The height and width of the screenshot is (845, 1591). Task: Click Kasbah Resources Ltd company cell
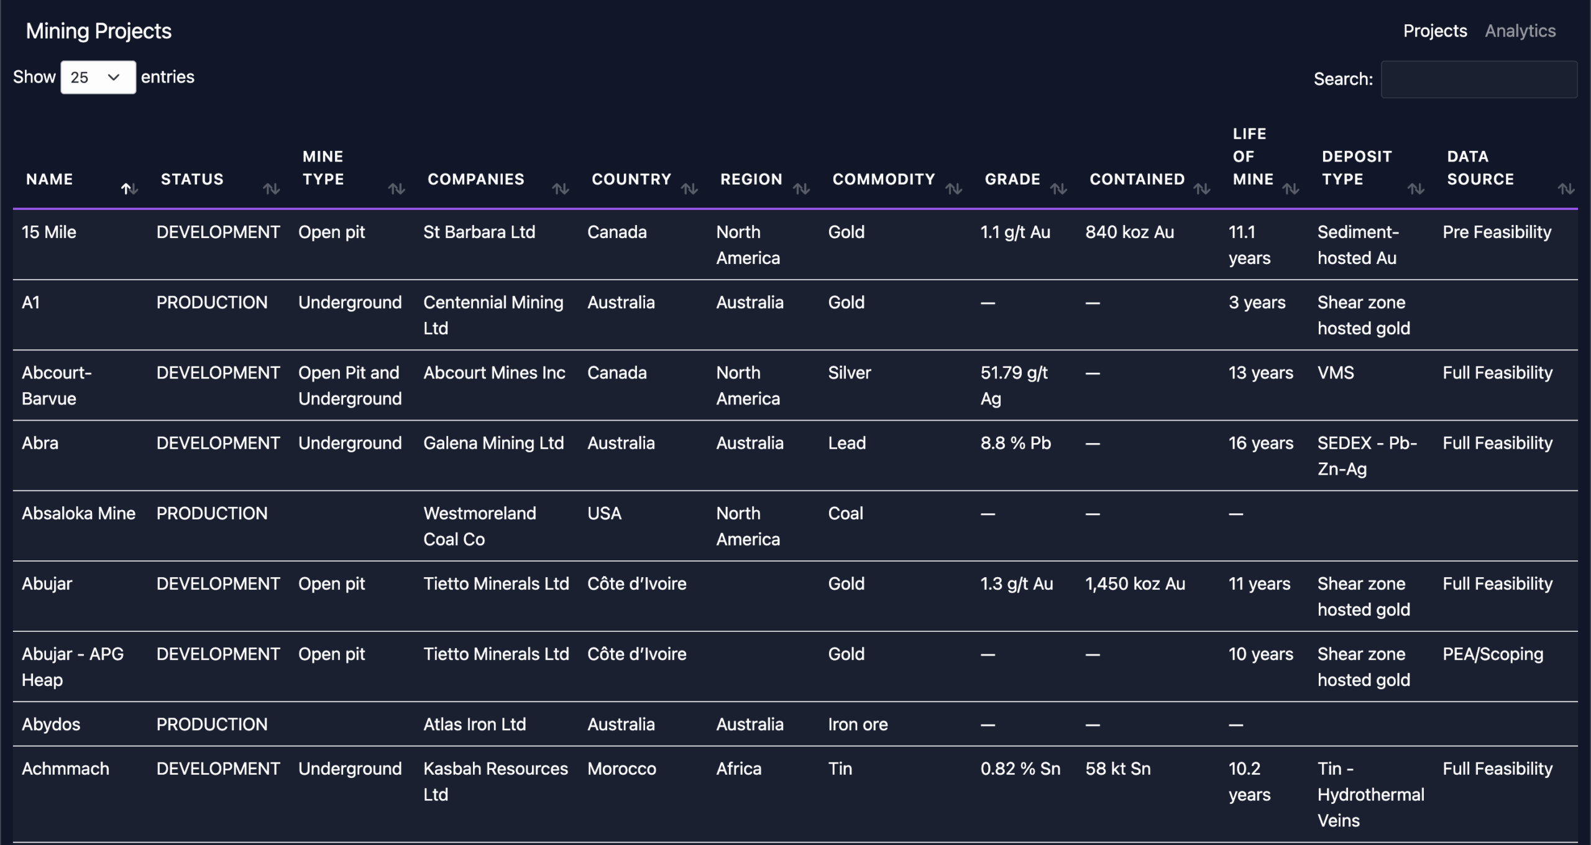(496, 782)
